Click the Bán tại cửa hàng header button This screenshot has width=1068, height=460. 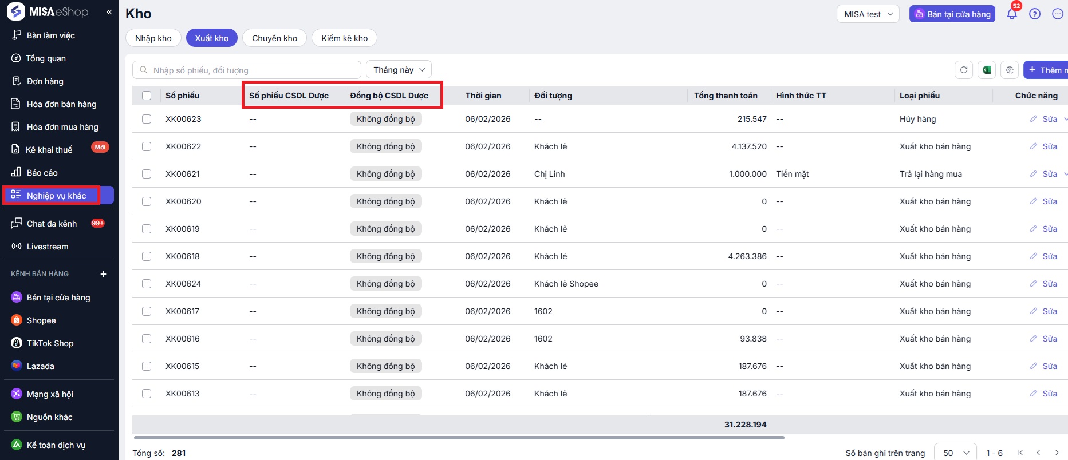click(952, 14)
